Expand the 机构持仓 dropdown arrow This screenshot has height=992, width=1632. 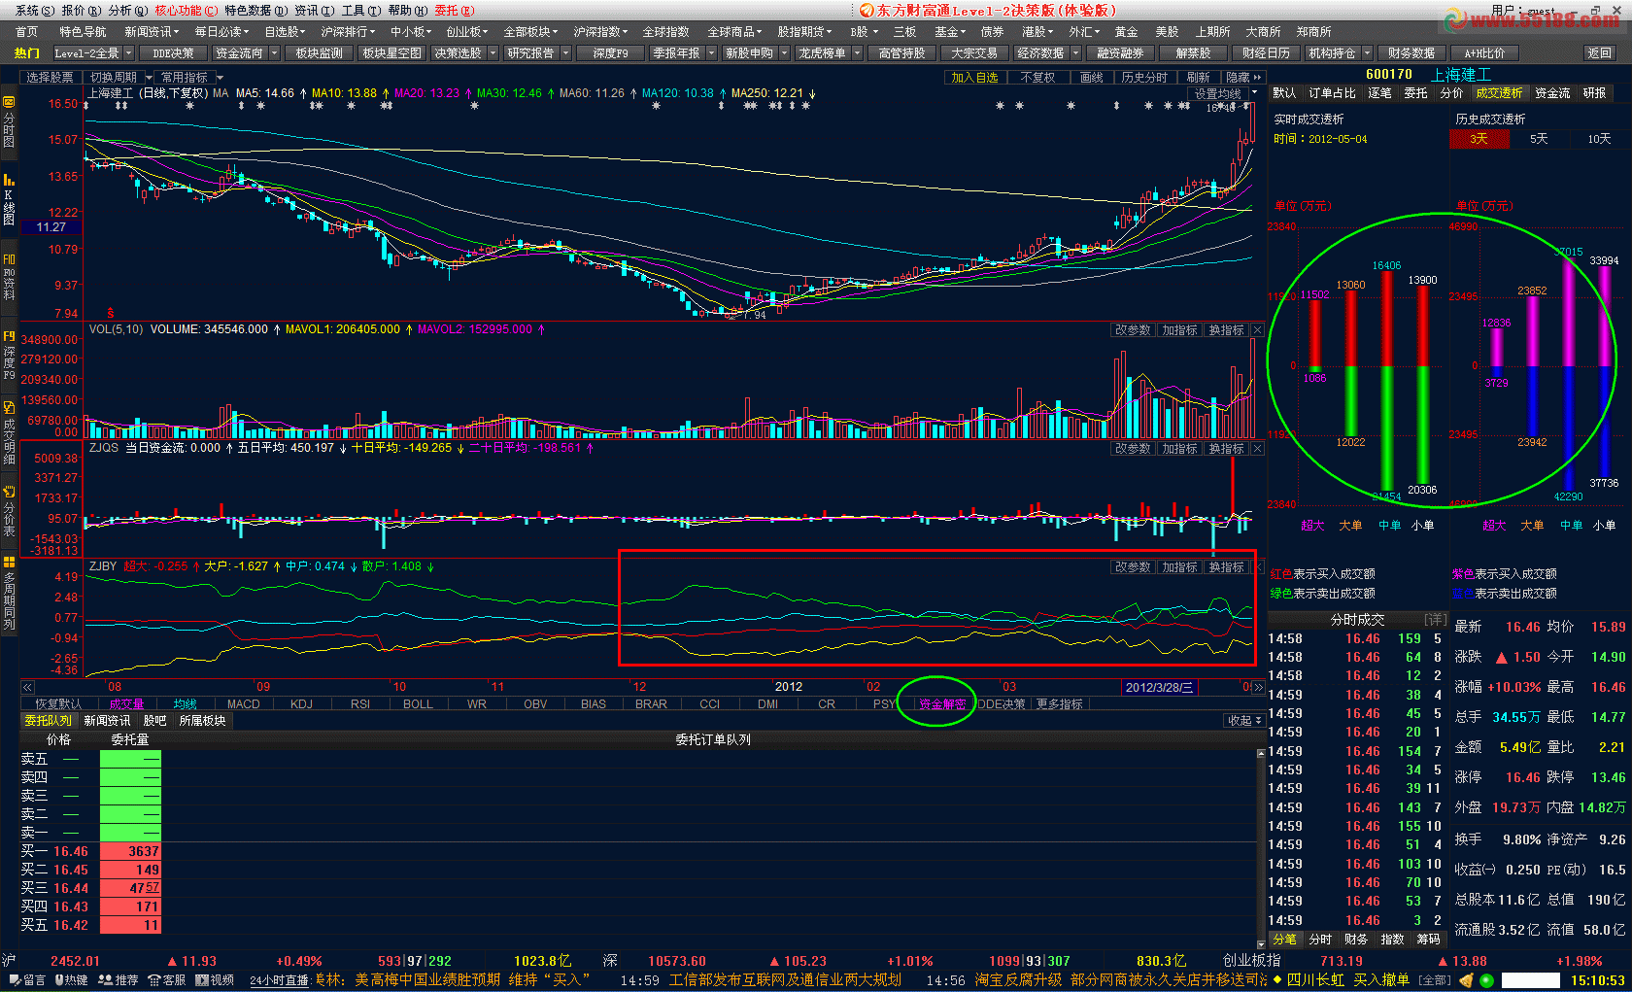click(1367, 53)
